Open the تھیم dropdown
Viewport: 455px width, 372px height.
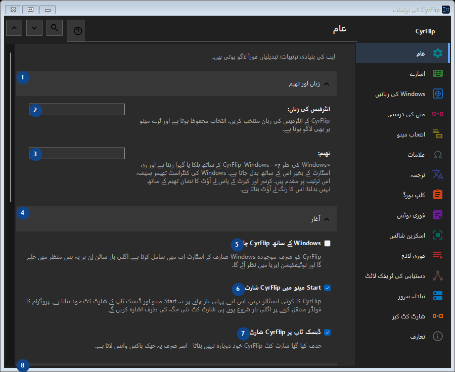77,153
